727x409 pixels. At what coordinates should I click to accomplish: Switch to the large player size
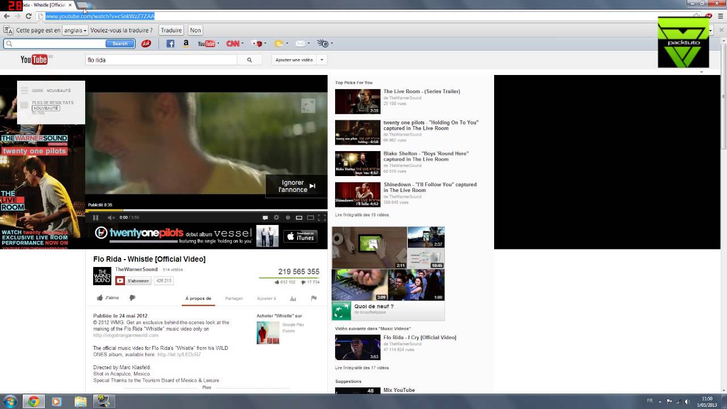[x=310, y=218]
